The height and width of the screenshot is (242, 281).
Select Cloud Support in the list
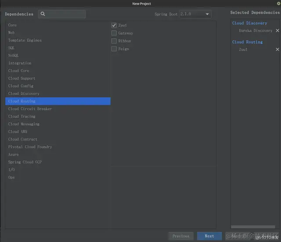click(58, 78)
